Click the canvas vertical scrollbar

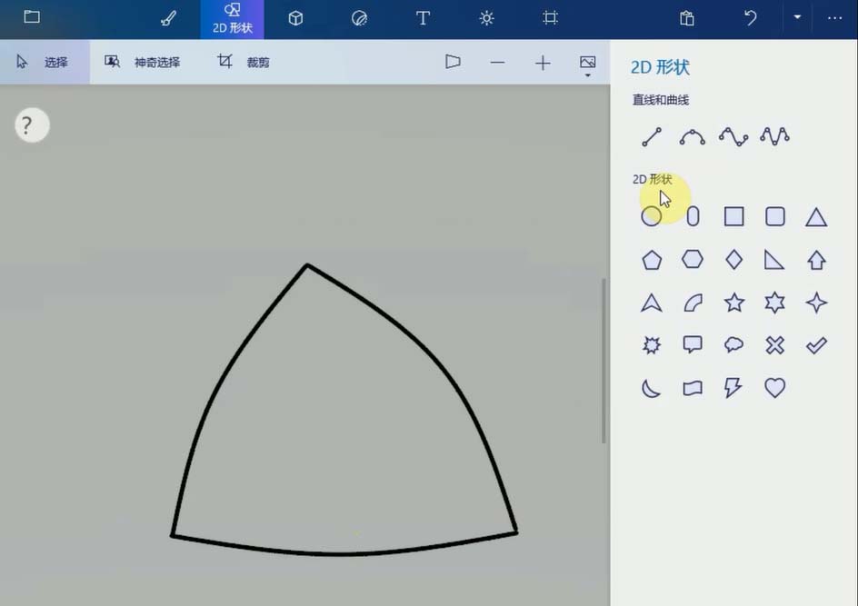tap(604, 361)
